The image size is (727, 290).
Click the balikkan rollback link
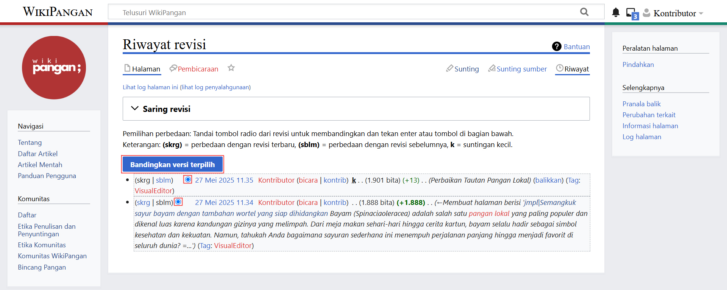pyautogui.click(x=548, y=180)
